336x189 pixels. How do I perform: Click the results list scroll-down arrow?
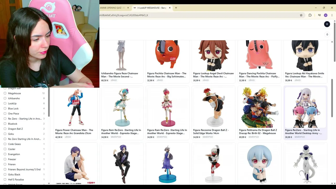coord(332,183)
